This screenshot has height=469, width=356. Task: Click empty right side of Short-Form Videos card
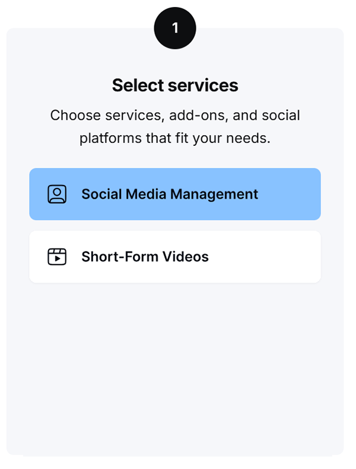(x=265, y=257)
